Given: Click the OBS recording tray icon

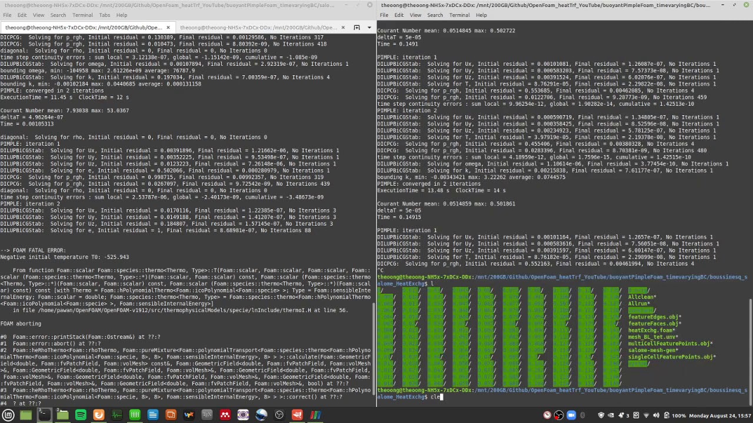Looking at the screenshot, I should pyautogui.click(x=558, y=415).
